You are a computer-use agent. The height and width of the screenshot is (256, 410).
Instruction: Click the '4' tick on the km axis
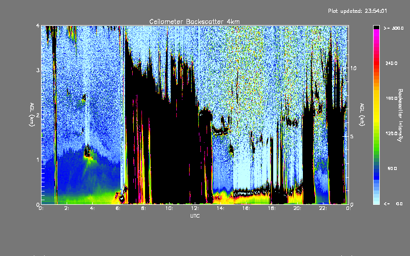[x=38, y=26]
